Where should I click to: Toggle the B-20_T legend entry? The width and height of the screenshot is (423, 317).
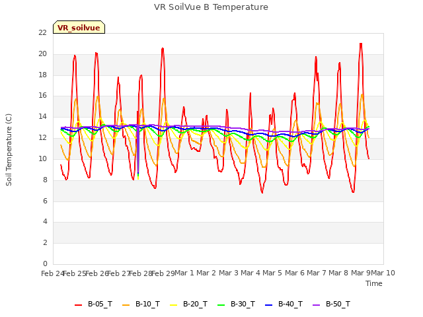click(188, 304)
